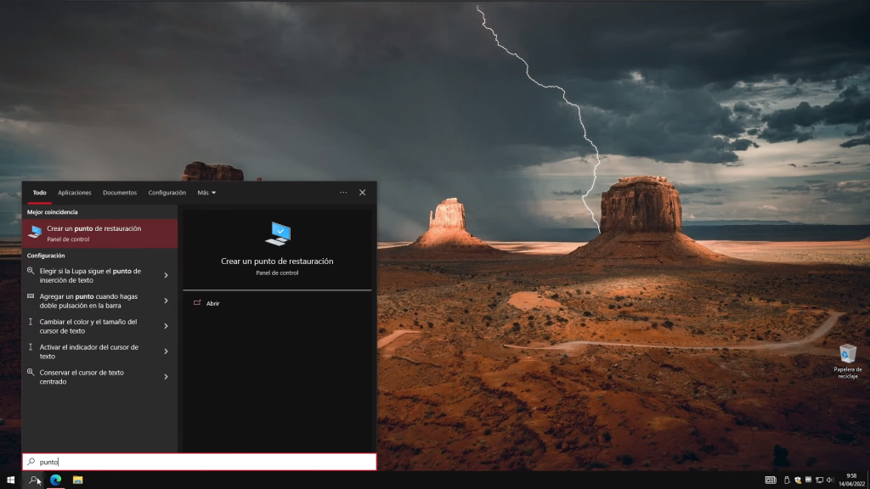The width and height of the screenshot is (870, 489).
Task: Select 'Crear un punto de restauración' best match
Action: point(99,233)
